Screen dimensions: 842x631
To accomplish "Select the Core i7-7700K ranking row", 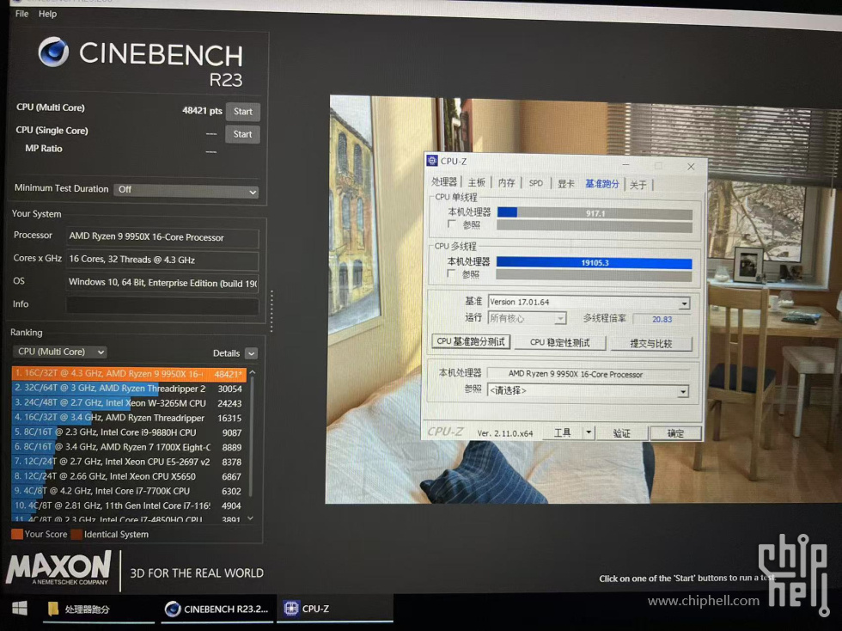I will 129,491.
